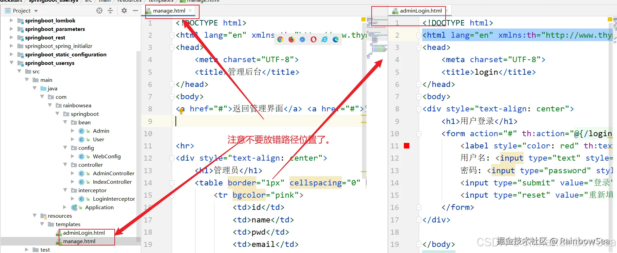The width and height of the screenshot is (617, 253).
Task: Fold the div on adminLogin.html line 8
Action: click(419, 109)
